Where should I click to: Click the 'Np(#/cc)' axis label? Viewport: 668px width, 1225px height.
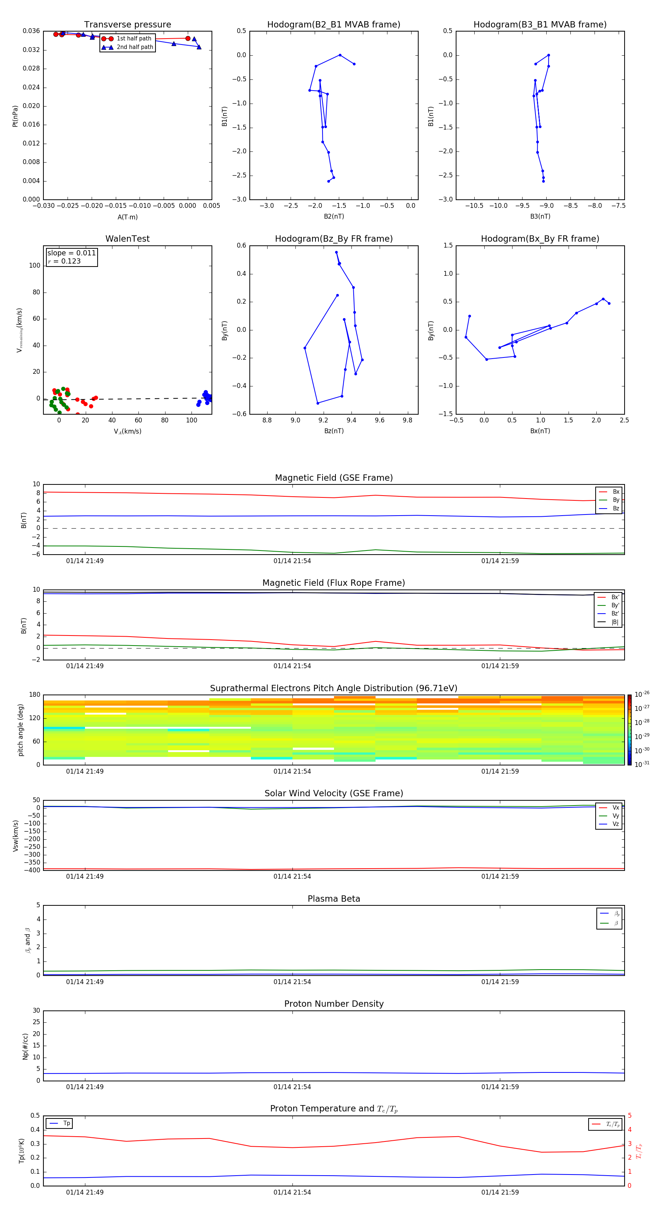(x=25, y=1046)
